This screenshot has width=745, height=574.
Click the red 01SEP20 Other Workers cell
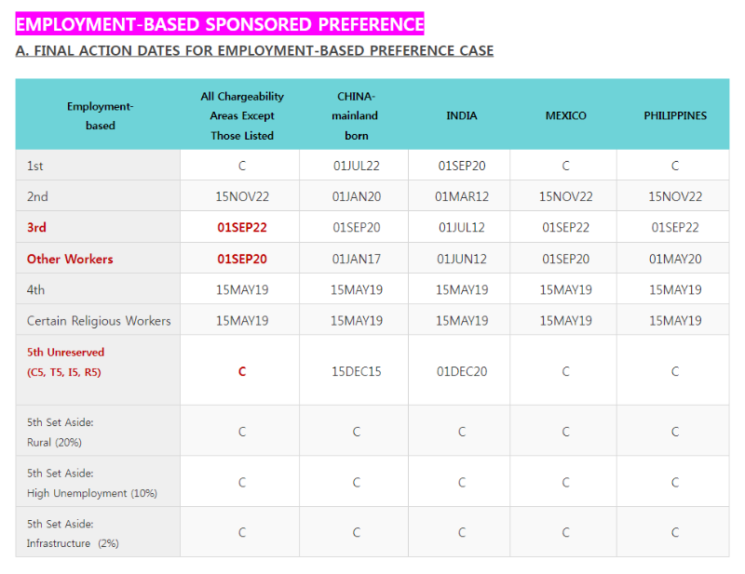point(242,259)
